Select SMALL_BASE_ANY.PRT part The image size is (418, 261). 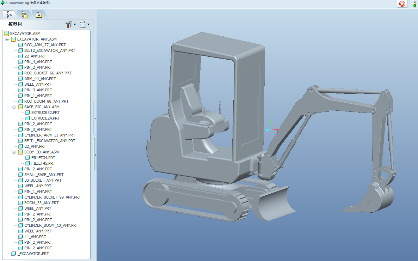(x=44, y=175)
